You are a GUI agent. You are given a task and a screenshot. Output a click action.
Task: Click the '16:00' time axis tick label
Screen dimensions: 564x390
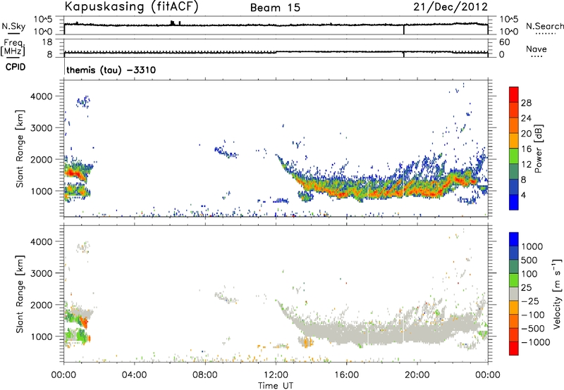click(347, 375)
